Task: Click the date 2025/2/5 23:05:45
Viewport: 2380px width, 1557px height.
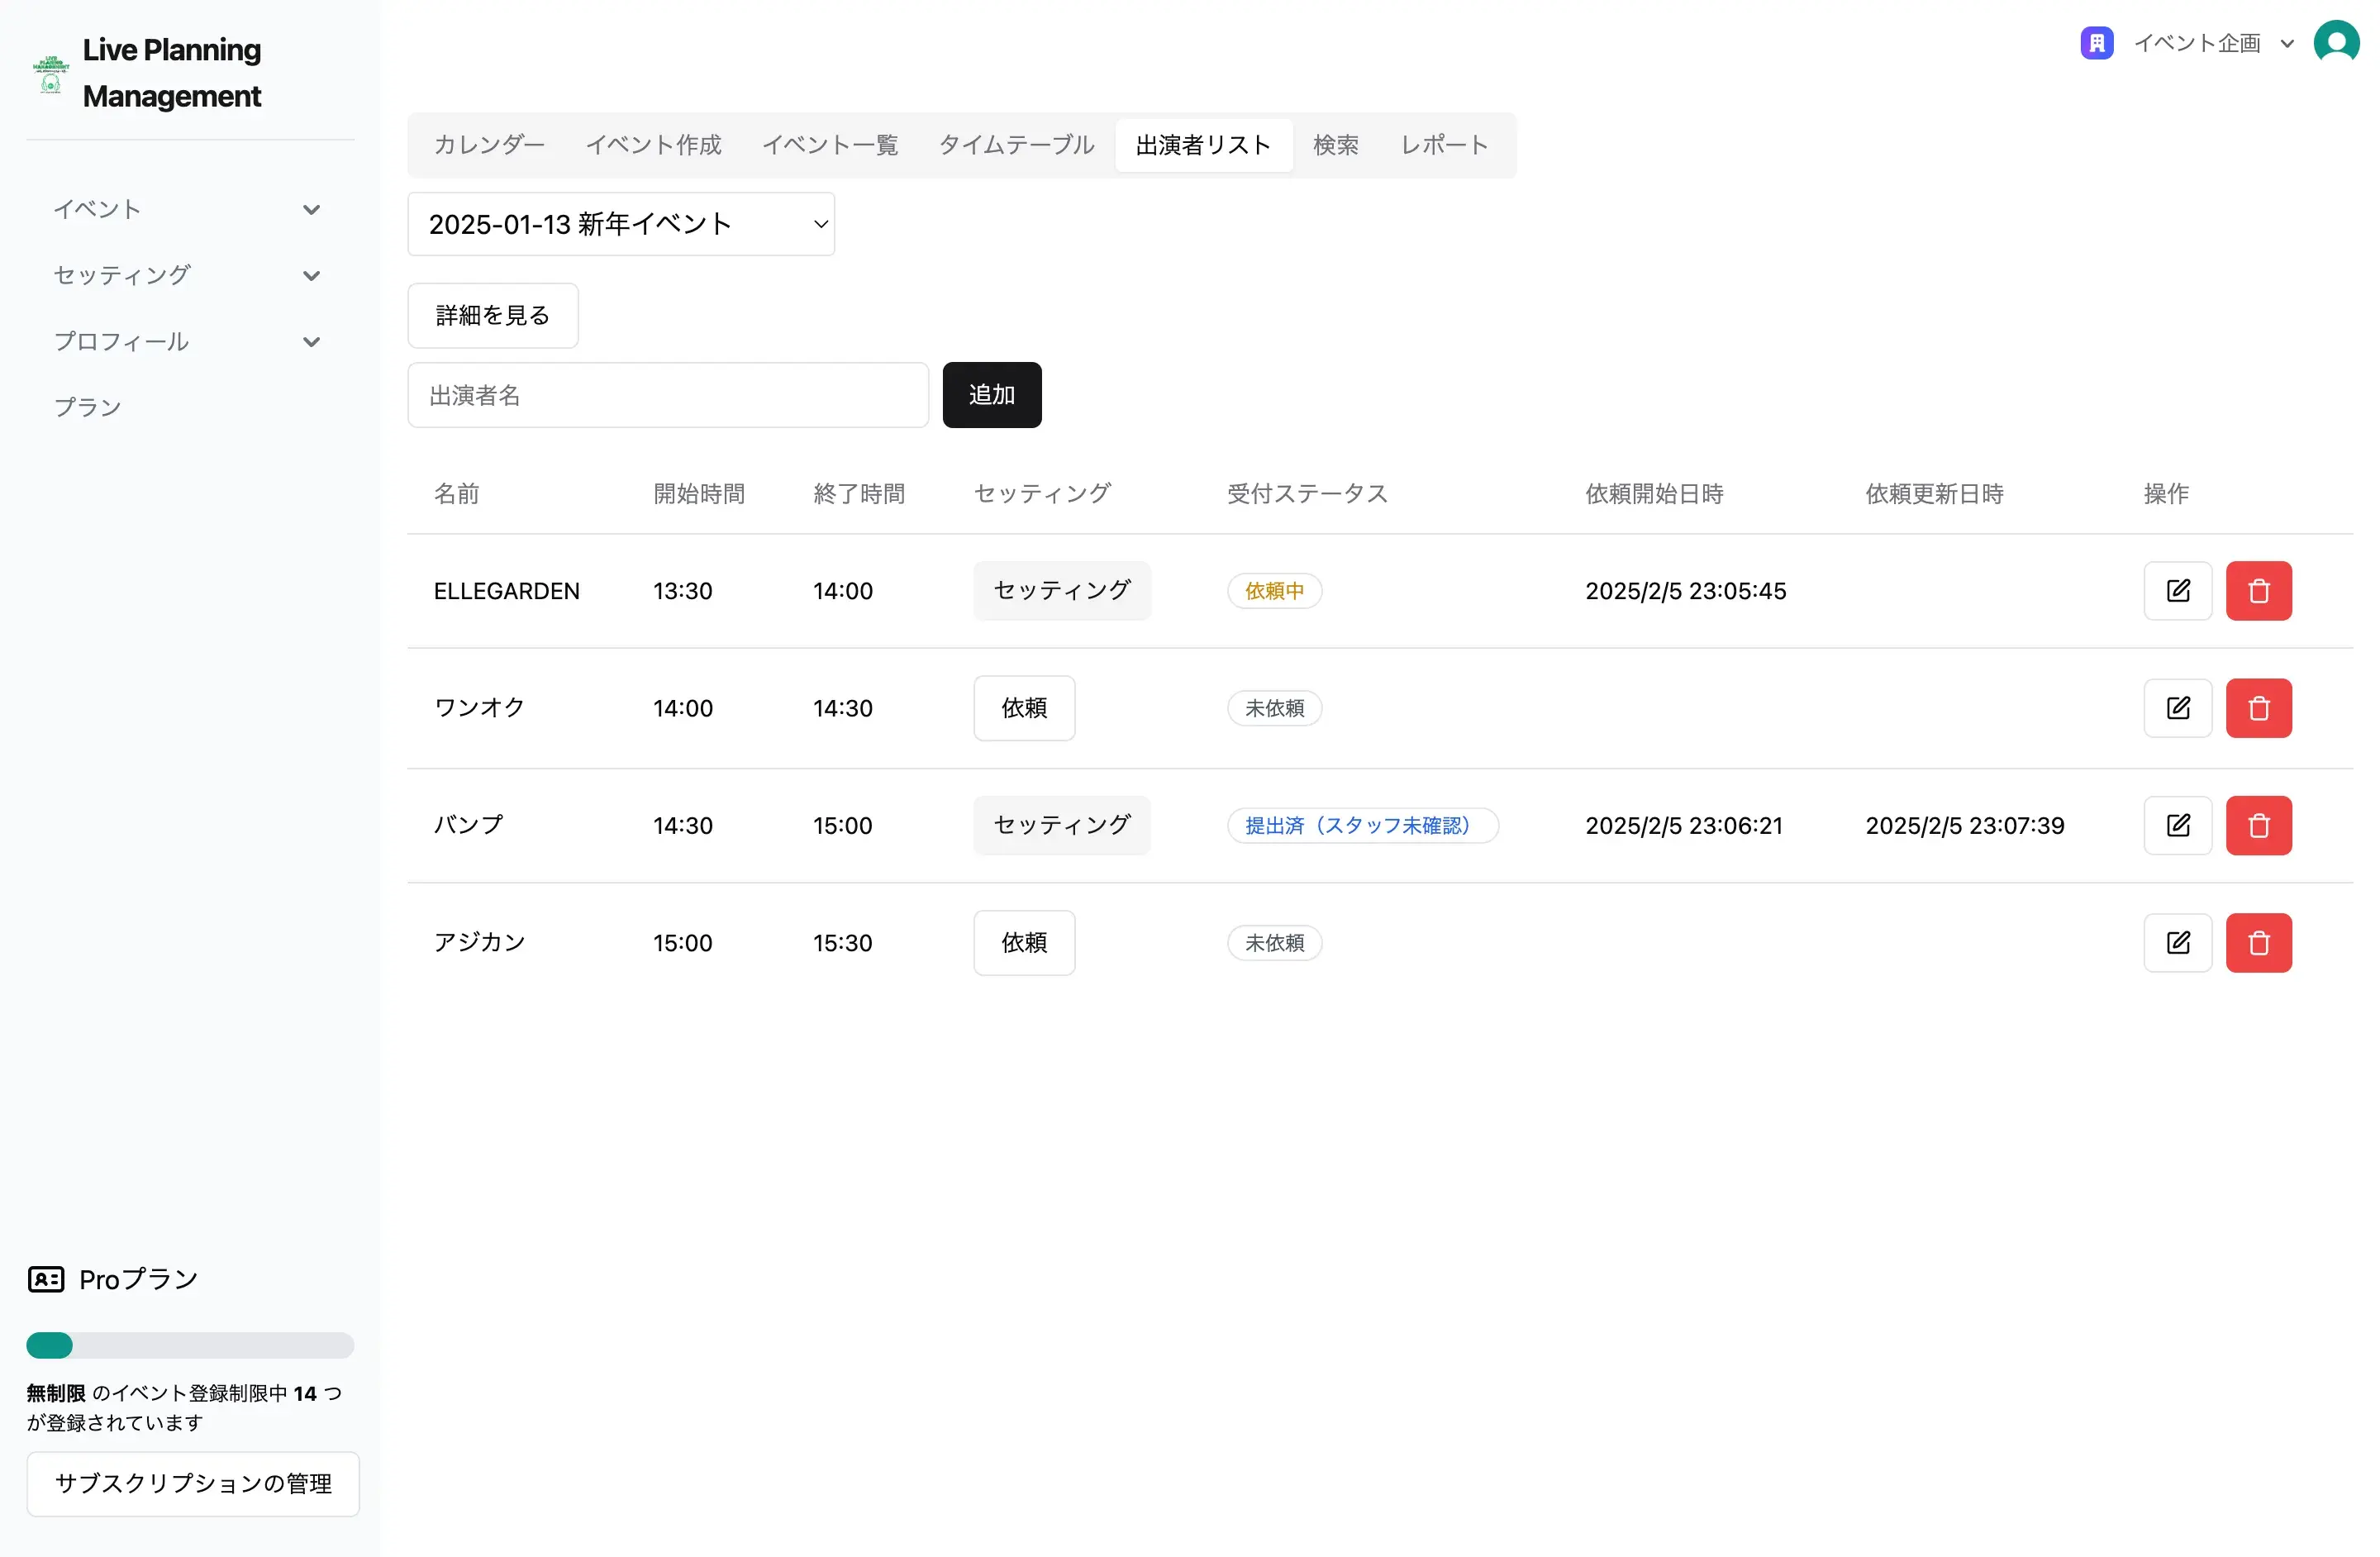Action: click(1685, 591)
